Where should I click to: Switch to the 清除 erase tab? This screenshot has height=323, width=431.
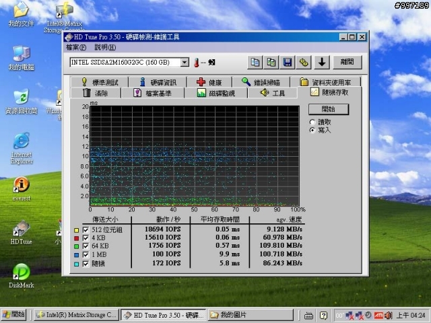point(96,93)
